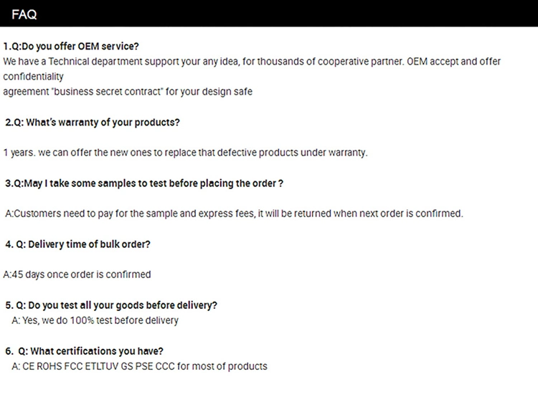538x415 pixels.
Task: Click the CE ROHS FCC certifications answer
Action: click(x=139, y=366)
